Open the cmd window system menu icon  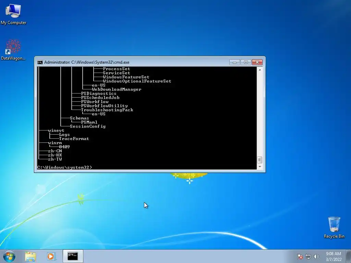(x=40, y=62)
